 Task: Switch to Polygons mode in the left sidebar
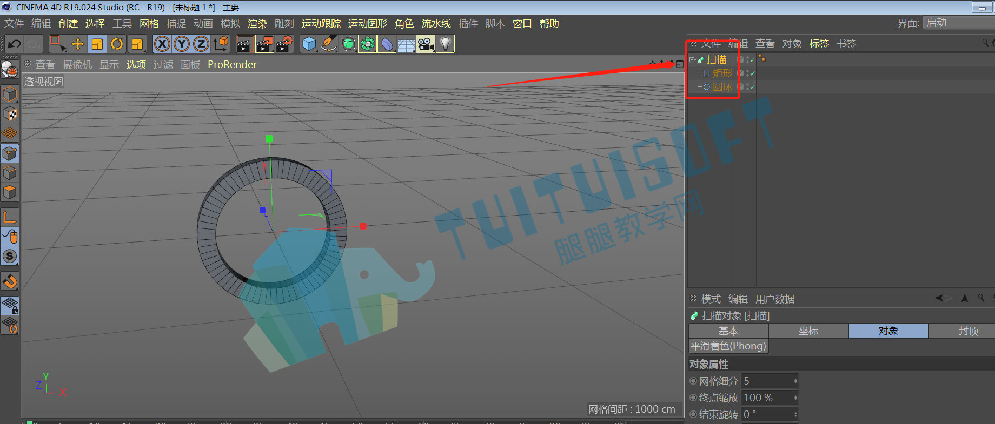click(x=10, y=192)
